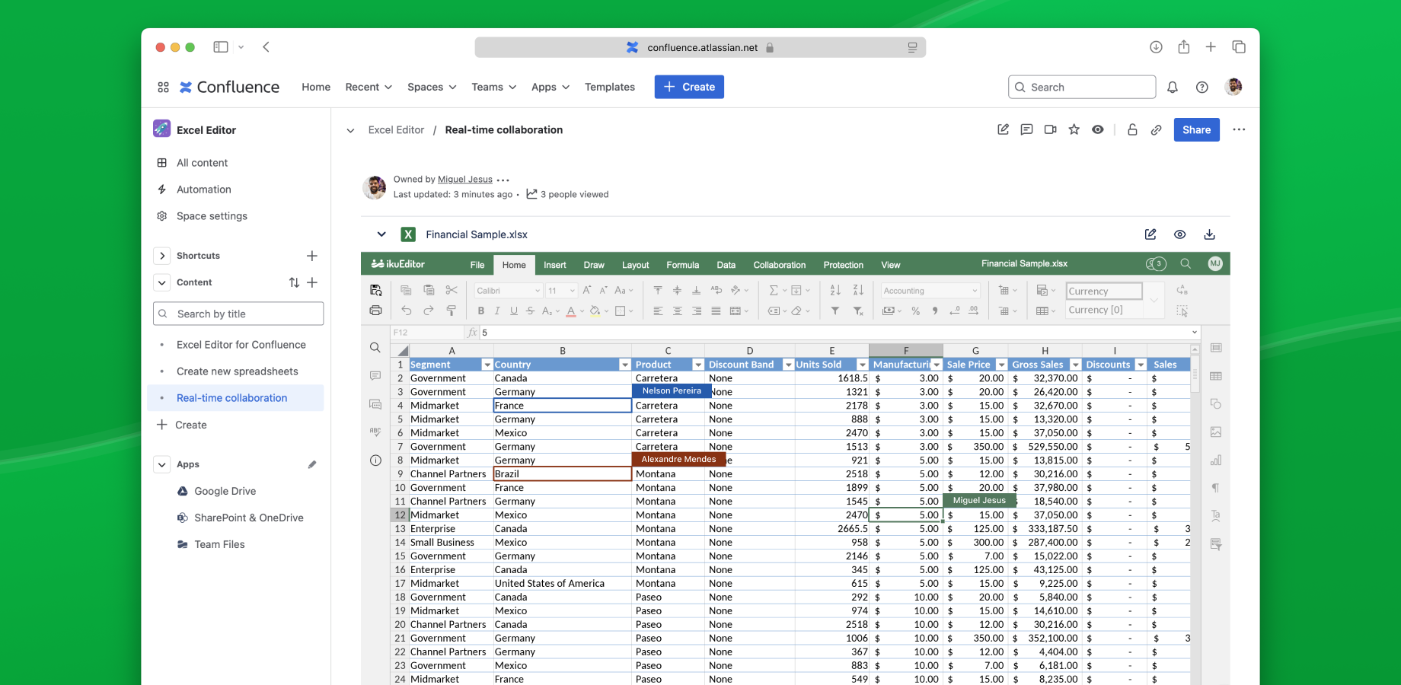This screenshot has height=685, width=1401.
Task: Click the Print icon in editor toolbar
Action: [375, 311]
